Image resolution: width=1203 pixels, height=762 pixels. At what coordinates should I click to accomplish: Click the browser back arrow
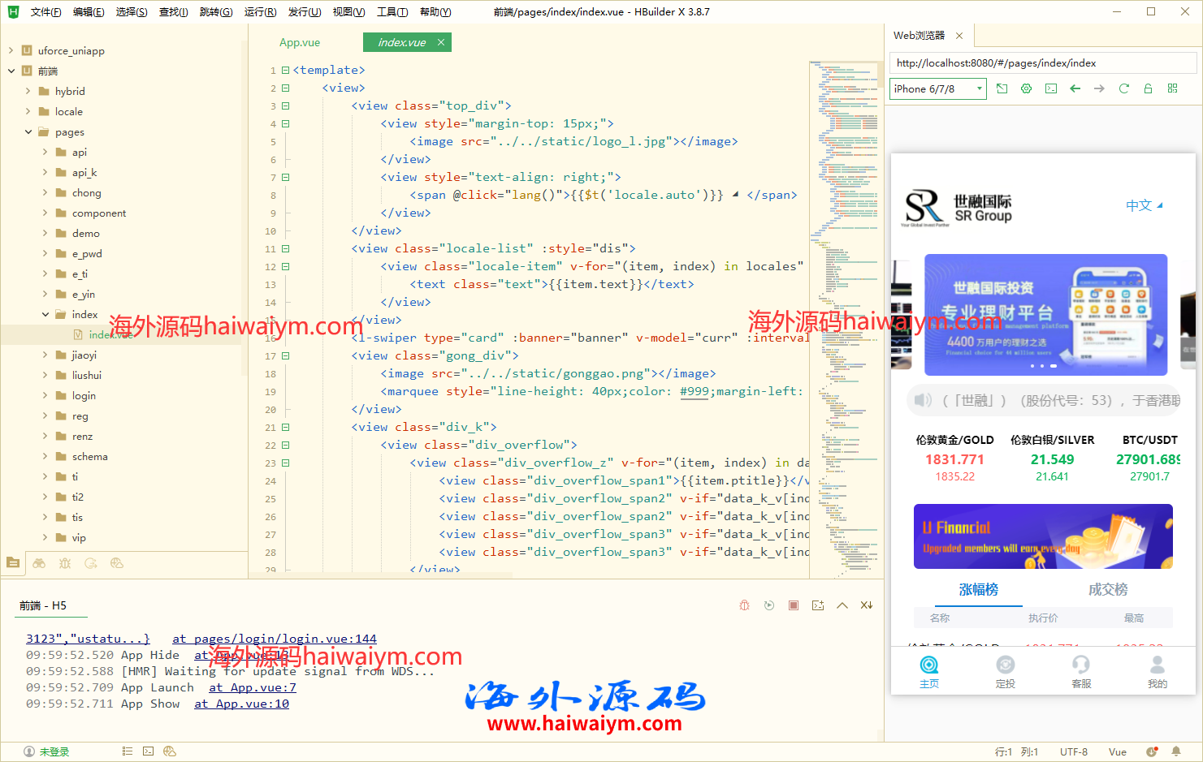coord(1075,88)
